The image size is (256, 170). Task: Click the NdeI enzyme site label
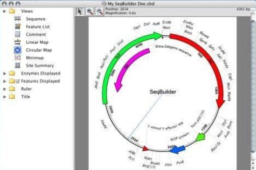pyautogui.click(x=148, y=158)
